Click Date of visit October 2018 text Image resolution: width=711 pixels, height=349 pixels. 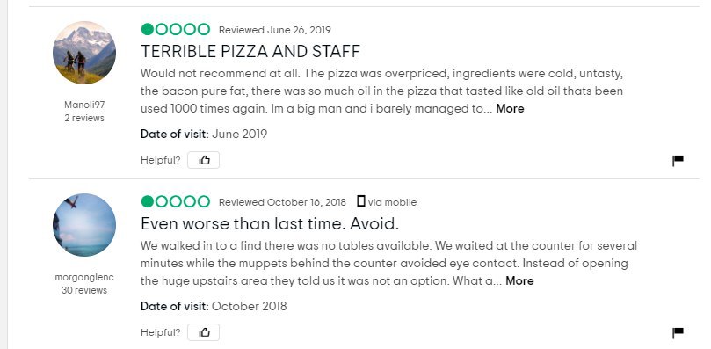tap(214, 306)
